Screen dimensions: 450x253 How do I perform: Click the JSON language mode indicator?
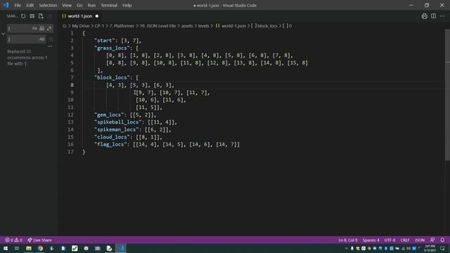click(420, 240)
